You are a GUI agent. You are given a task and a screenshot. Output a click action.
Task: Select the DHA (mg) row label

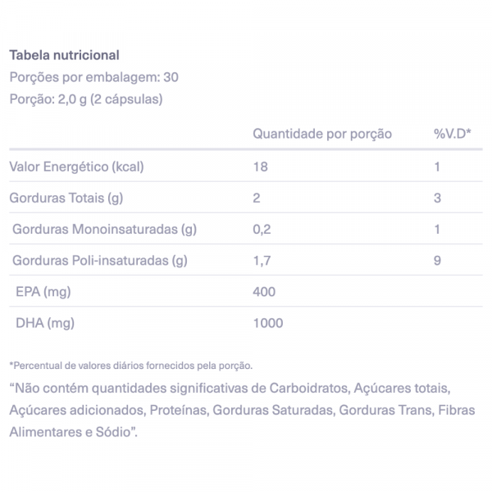pyautogui.click(x=45, y=323)
